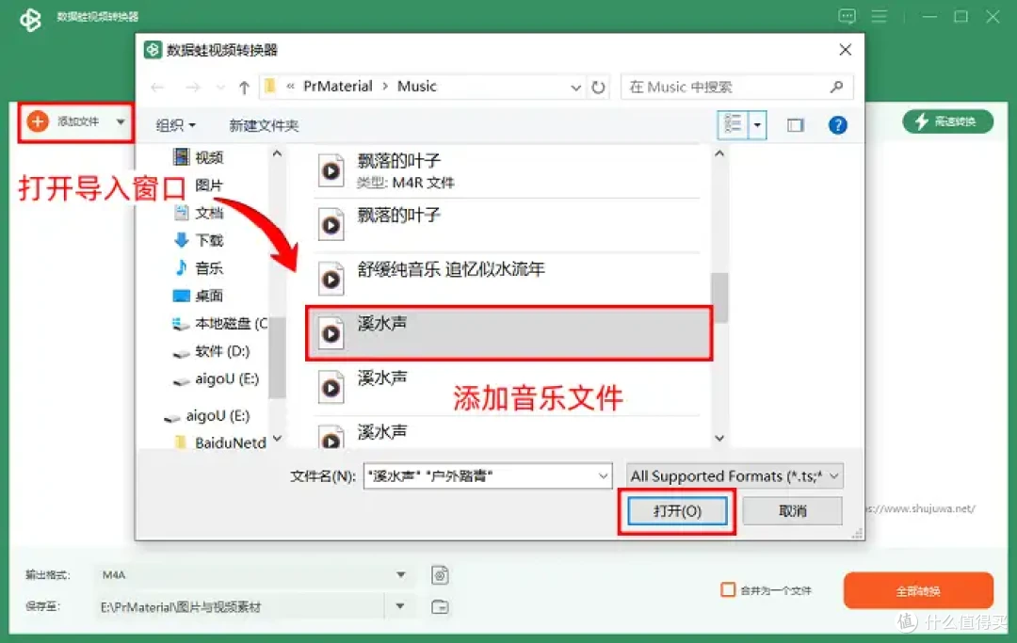
Task: Click open output folder icon
Action: click(440, 606)
